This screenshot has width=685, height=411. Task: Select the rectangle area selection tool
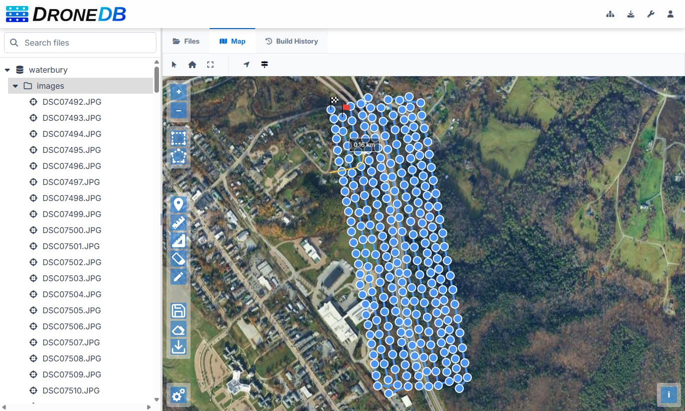(179, 138)
